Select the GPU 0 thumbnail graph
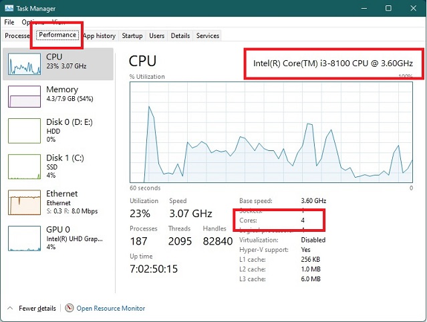427x322 pixels. point(24,238)
